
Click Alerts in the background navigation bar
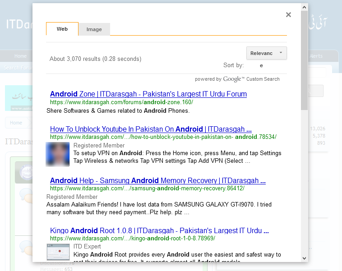(316, 56)
